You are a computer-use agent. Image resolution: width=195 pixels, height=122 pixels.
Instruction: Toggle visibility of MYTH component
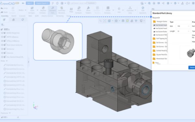2,37
